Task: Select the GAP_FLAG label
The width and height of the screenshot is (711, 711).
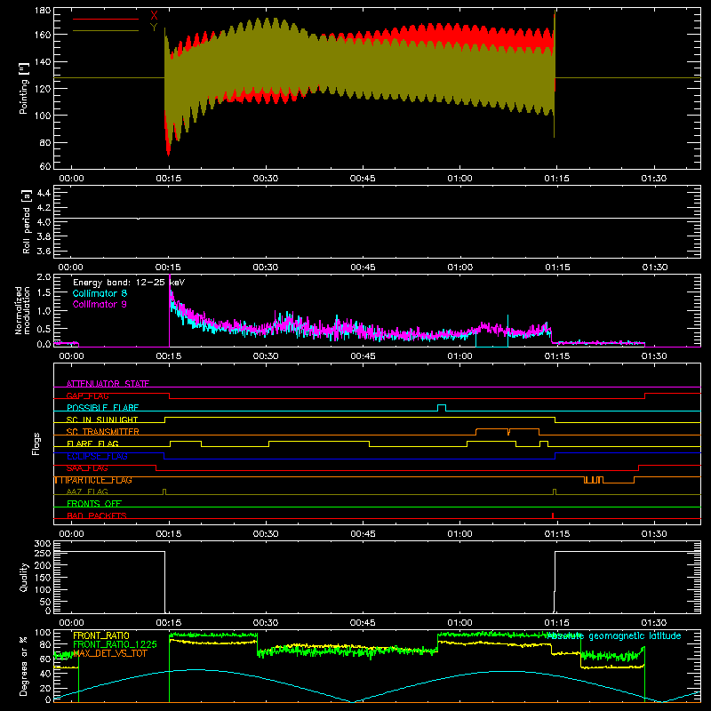Action: pyautogui.click(x=87, y=395)
